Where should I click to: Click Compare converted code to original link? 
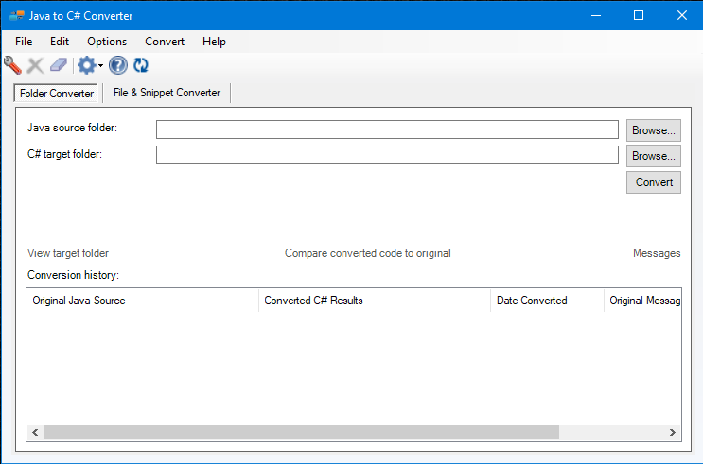point(368,253)
